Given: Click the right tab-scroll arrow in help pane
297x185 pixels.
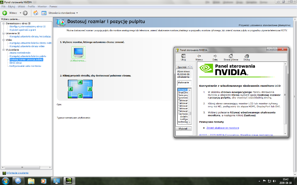Looking at the screenshot, I should click(191, 67).
